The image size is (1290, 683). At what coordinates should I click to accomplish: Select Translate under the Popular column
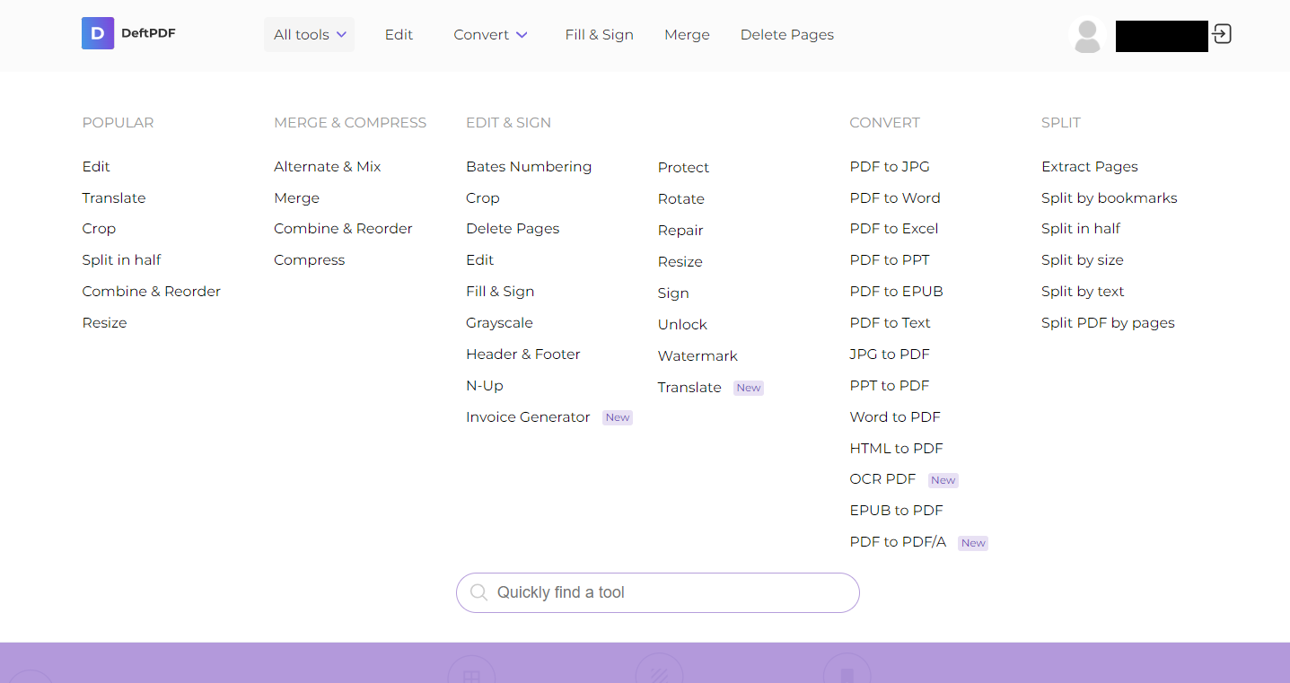[114, 197]
